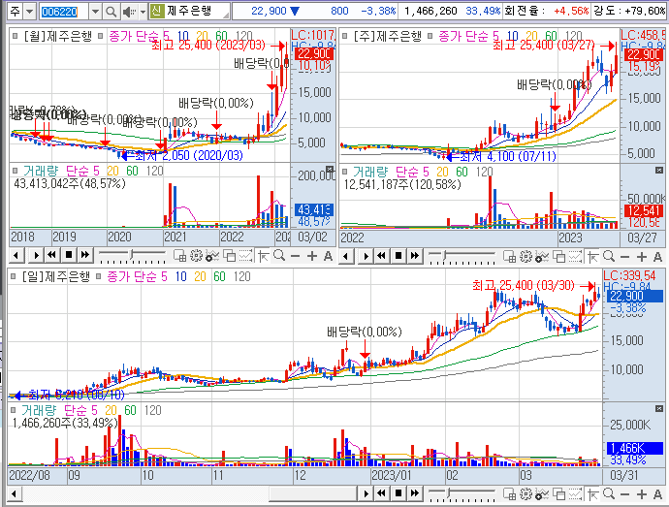
Task: Zoom in the weekly chart with plus
Action: click(642, 257)
